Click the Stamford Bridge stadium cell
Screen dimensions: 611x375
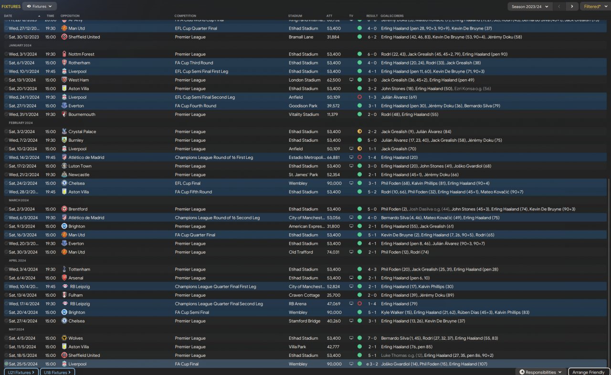(x=305, y=321)
